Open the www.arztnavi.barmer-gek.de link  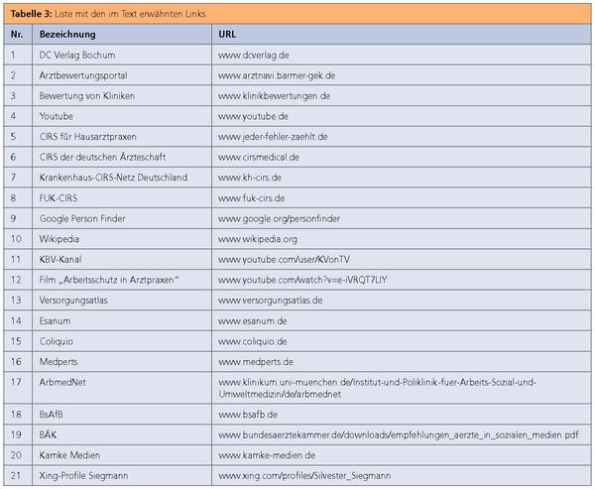pos(275,74)
